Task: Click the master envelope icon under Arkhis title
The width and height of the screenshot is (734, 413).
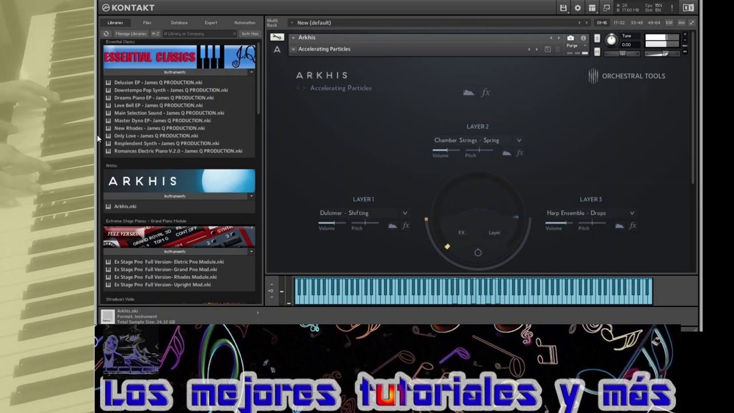Action: click(468, 92)
